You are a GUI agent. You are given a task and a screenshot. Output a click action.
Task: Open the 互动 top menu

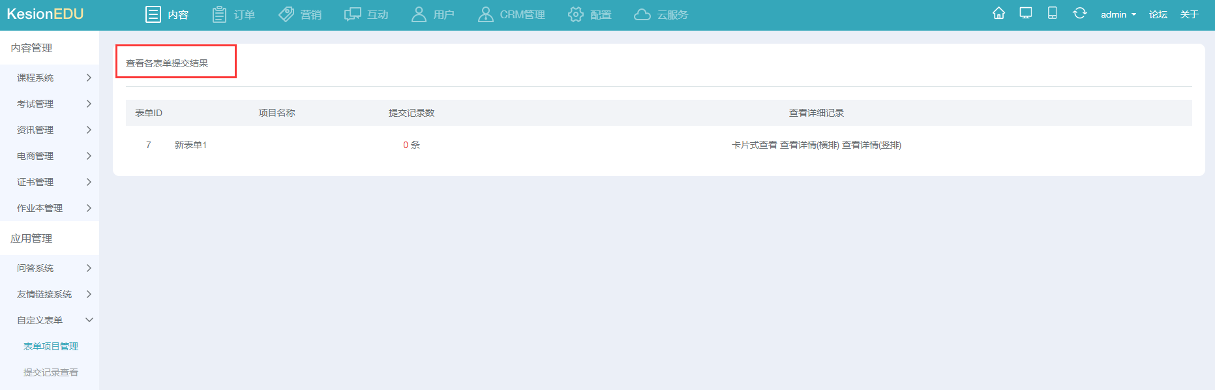tap(366, 14)
